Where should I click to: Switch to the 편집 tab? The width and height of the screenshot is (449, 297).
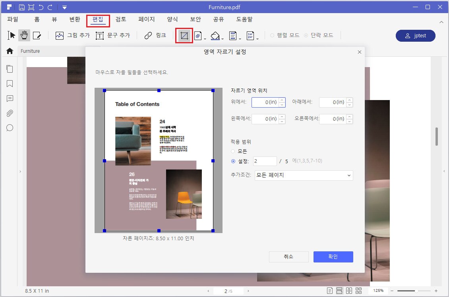point(98,19)
